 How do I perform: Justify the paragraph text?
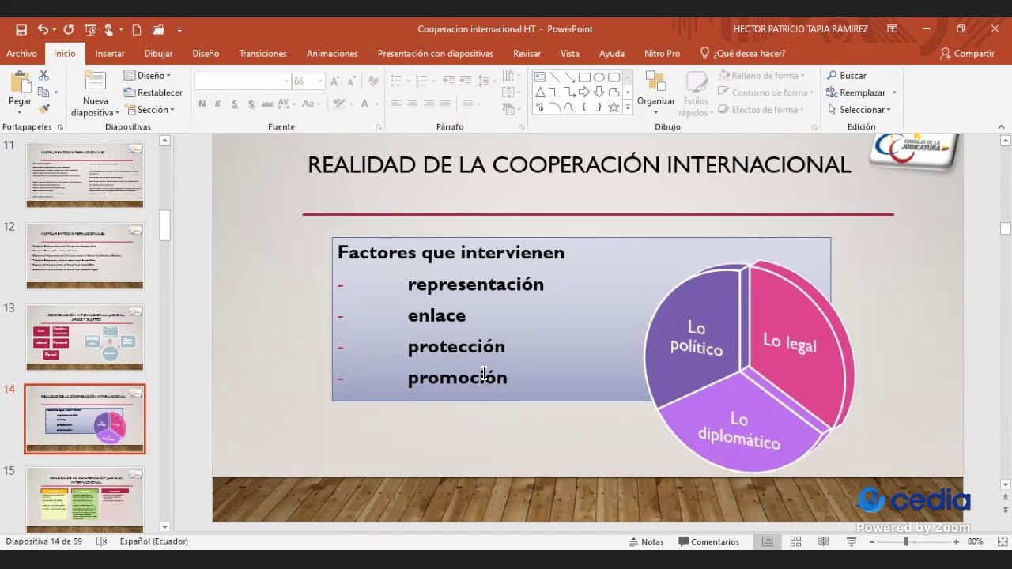[x=445, y=104]
